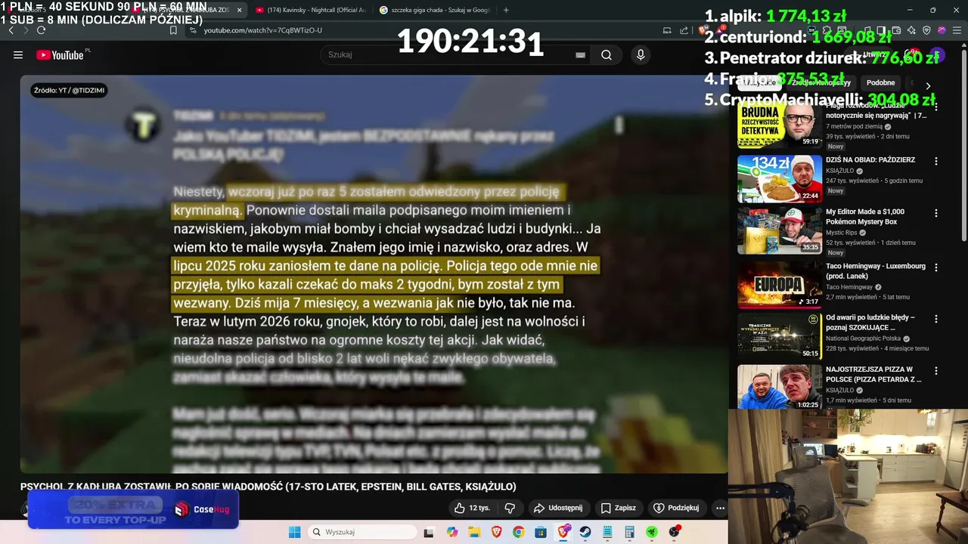The width and height of the screenshot is (968, 544).
Task: Click the YouTube search magnifier button
Action: [x=607, y=54]
